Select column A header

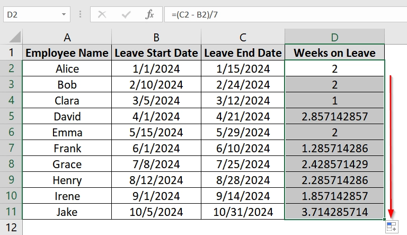tap(67, 37)
